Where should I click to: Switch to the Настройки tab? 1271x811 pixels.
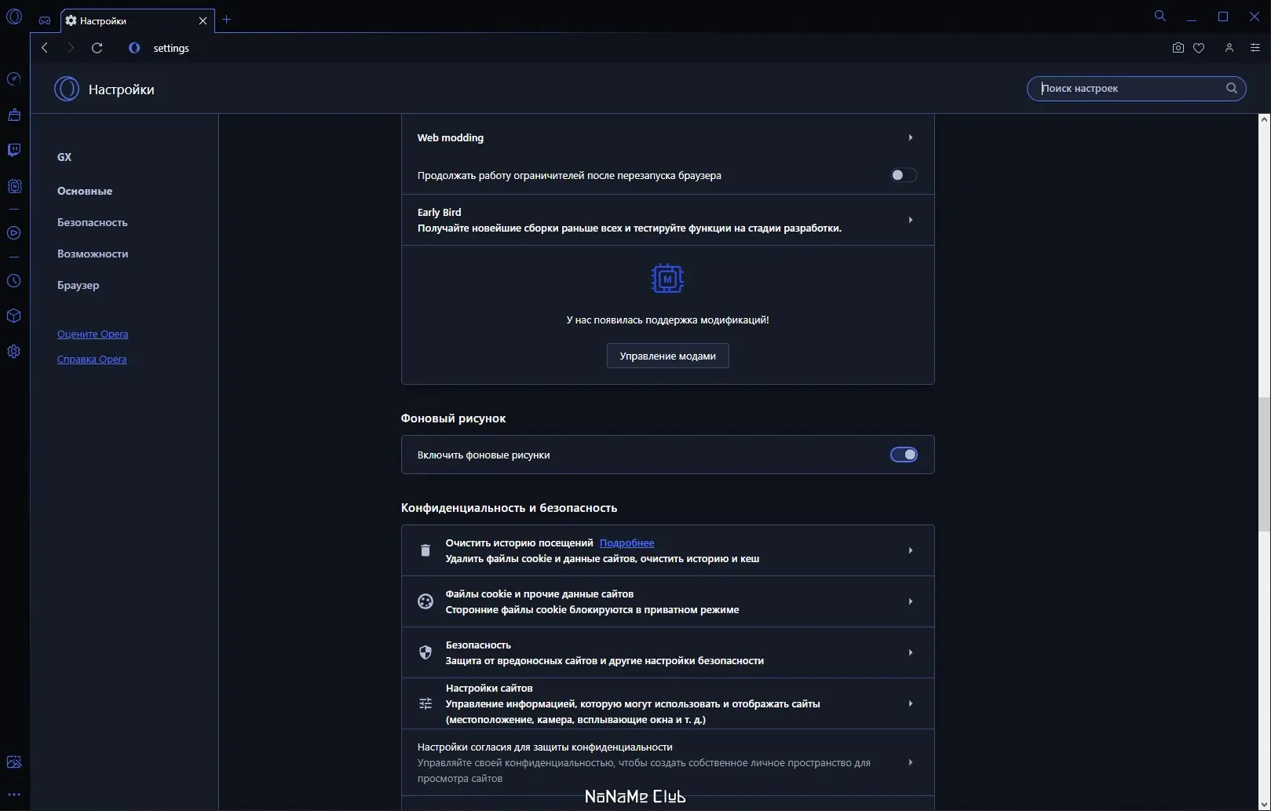click(137, 20)
